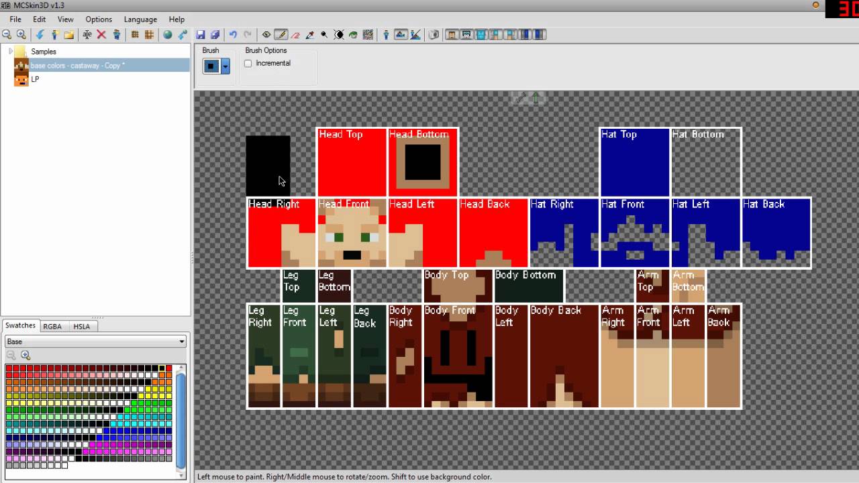Save the current skin with floppy icon
Screen dimensions: 859x483
pos(200,35)
